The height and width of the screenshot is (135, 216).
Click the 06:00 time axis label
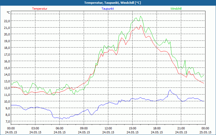[59, 129]
